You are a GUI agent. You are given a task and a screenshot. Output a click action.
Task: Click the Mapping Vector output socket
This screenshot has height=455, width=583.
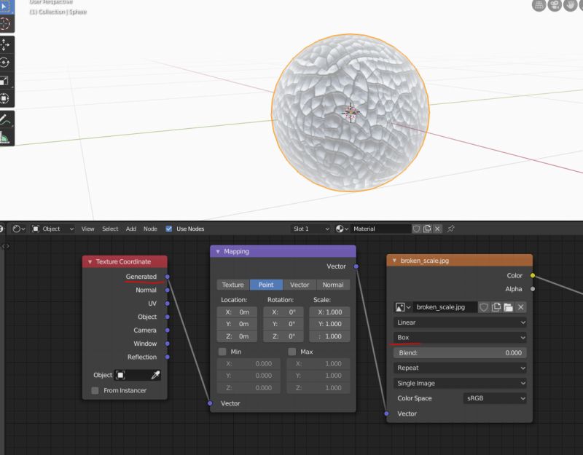pyautogui.click(x=356, y=266)
